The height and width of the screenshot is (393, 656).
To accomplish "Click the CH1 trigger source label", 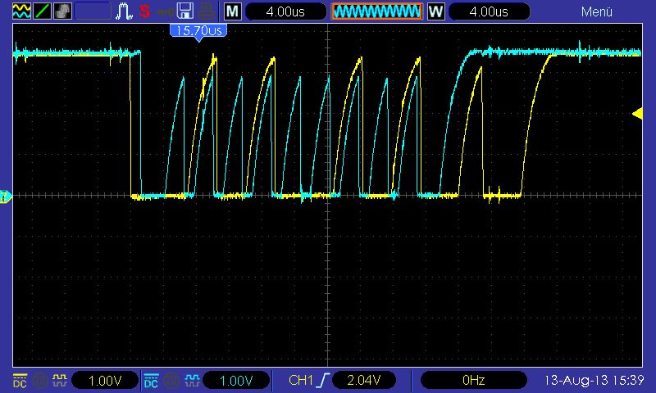I will point(301,380).
